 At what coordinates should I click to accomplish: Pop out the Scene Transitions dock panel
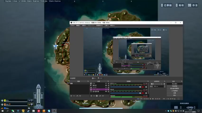coord(165,81)
